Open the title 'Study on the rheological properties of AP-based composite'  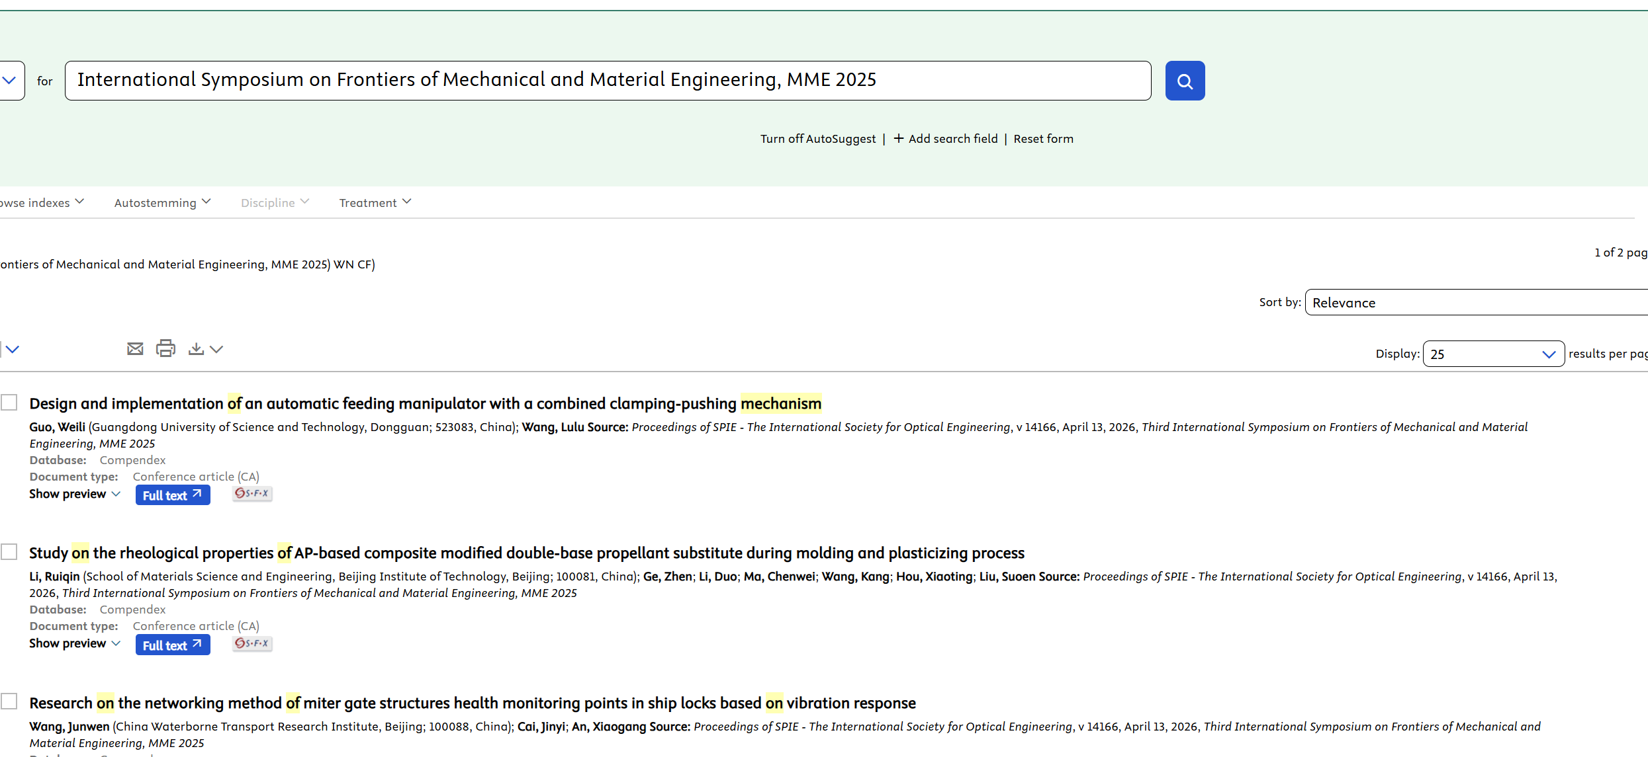click(x=527, y=553)
